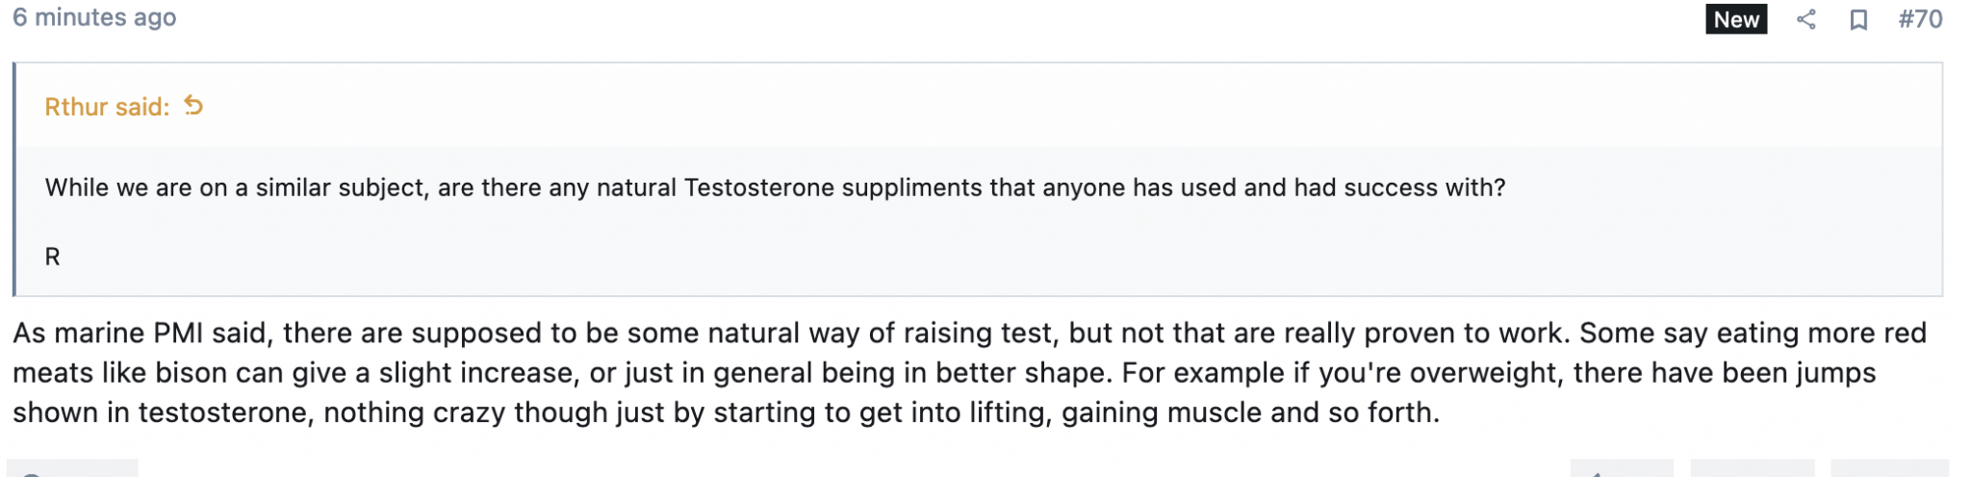Click the cut-off rightmost button below the post
This screenshot has width=1971, height=477.
click(1888, 469)
